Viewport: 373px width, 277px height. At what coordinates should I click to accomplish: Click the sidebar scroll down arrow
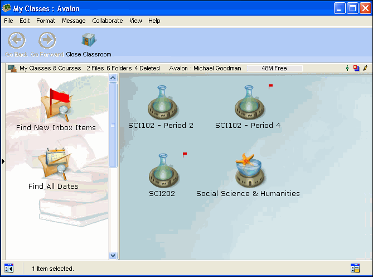coord(113,255)
